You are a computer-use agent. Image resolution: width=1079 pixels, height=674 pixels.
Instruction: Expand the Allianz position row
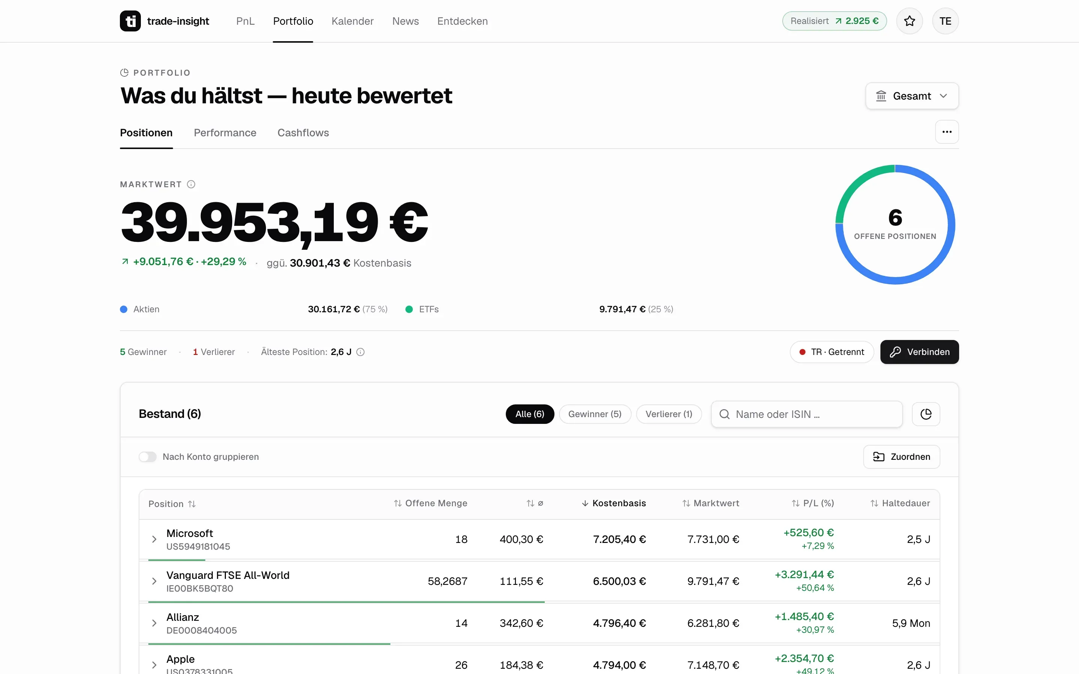(x=154, y=623)
